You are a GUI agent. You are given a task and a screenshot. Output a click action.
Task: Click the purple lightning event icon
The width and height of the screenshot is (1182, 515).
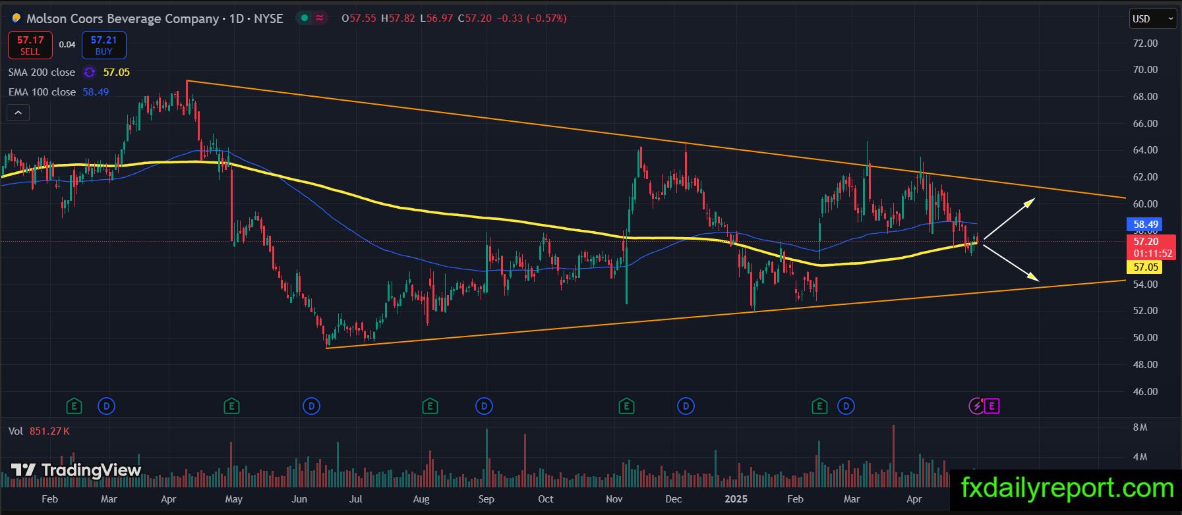976,406
